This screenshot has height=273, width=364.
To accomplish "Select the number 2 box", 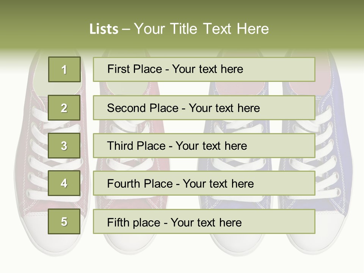I will [x=64, y=108].
